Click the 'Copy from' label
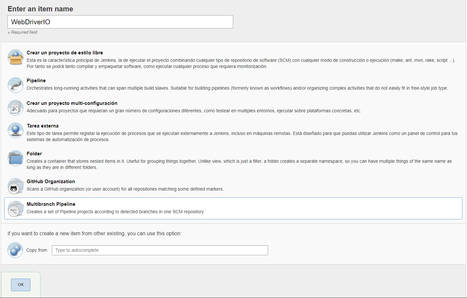The width and height of the screenshot is (467, 298). click(37, 250)
